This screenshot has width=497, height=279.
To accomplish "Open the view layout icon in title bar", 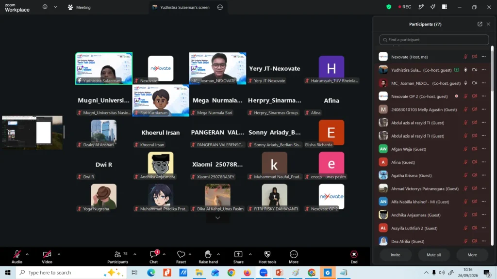I will coord(445,7).
